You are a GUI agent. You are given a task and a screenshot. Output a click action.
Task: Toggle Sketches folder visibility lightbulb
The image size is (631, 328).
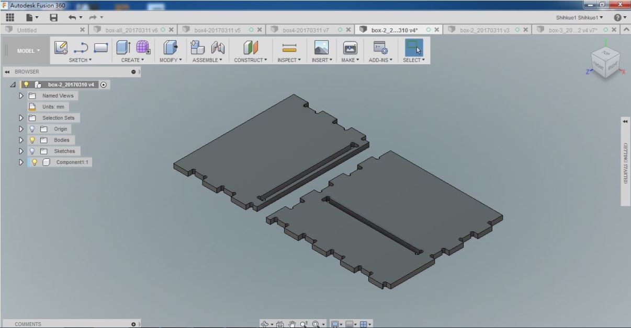[x=31, y=151]
